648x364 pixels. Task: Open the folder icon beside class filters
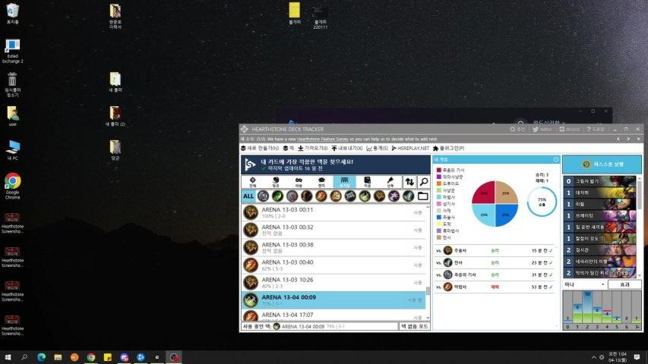point(423,196)
